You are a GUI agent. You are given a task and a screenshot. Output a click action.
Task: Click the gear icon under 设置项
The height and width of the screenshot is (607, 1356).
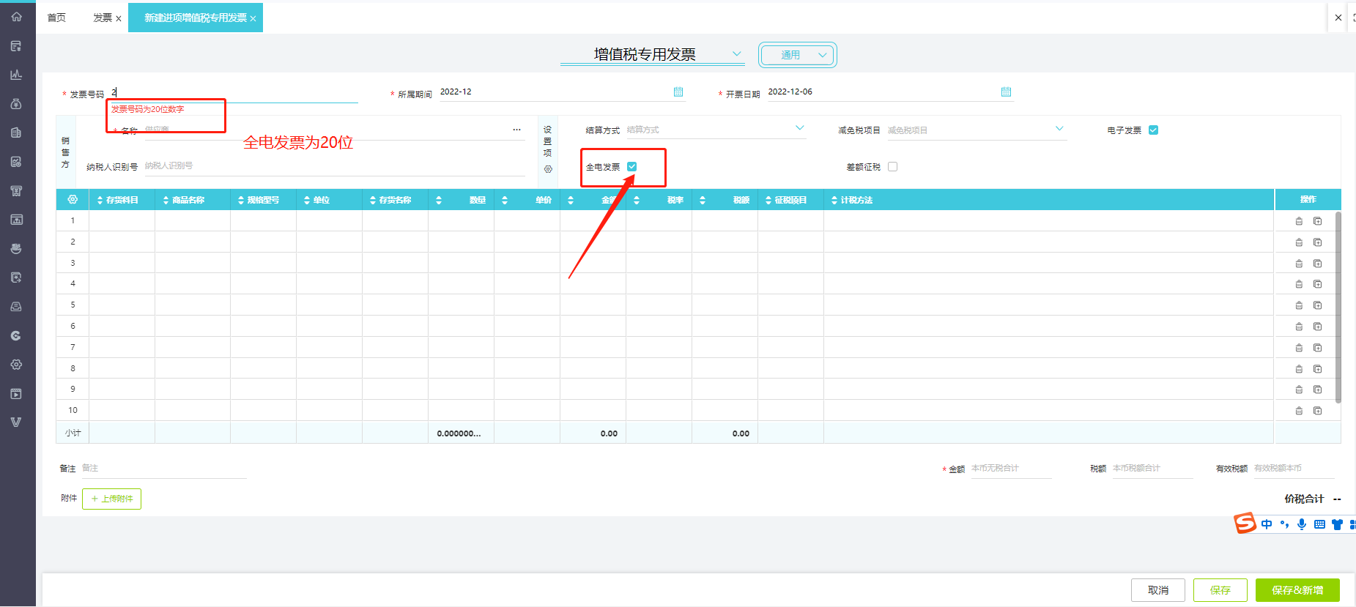548,169
